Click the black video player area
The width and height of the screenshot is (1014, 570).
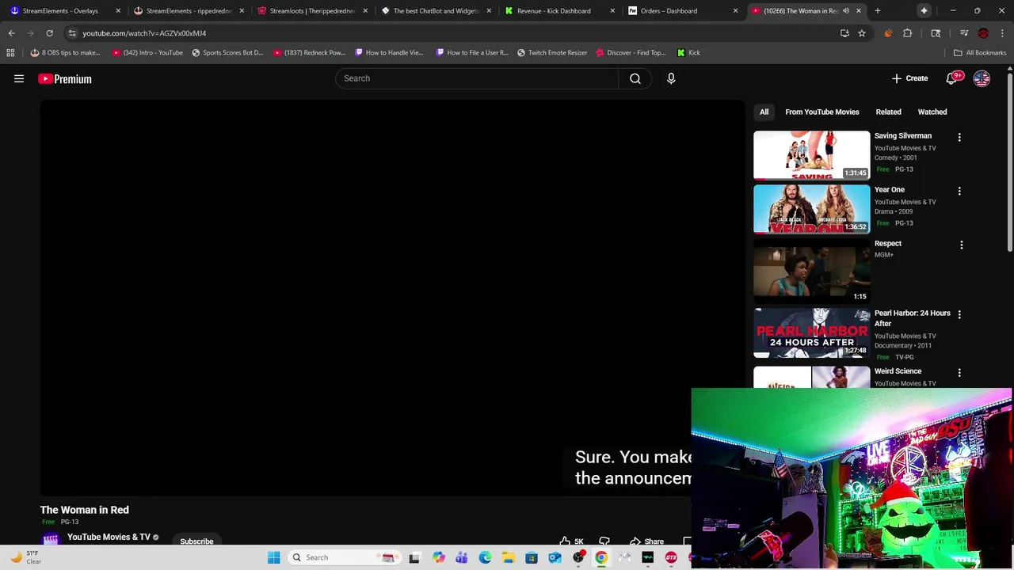(392, 298)
